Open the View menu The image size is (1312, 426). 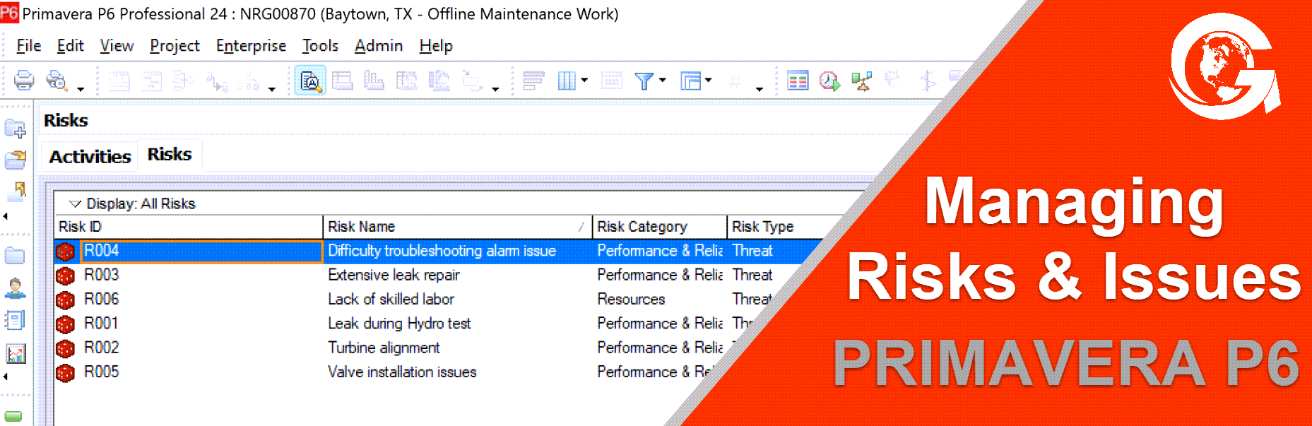(x=117, y=46)
